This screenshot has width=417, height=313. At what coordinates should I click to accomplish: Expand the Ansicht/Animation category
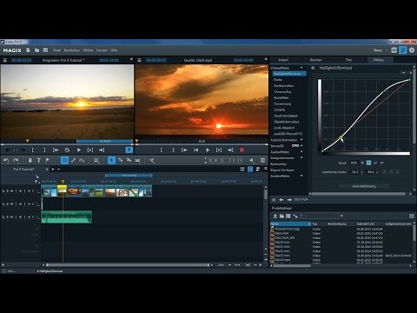(x=301, y=140)
